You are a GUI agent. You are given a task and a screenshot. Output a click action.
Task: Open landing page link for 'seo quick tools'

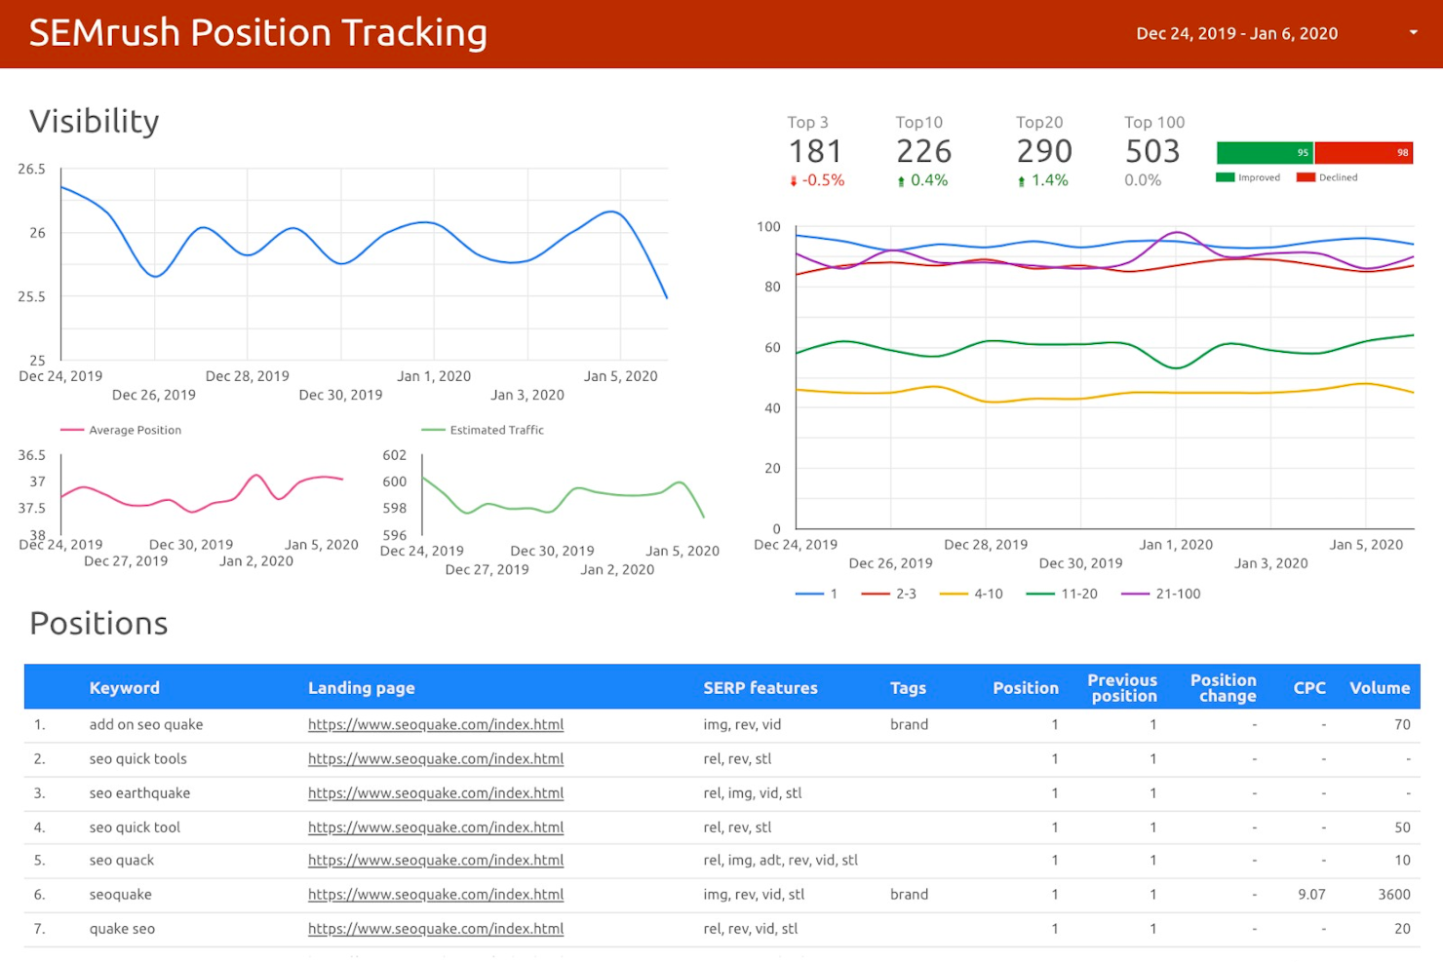click(x=436, y=759)
